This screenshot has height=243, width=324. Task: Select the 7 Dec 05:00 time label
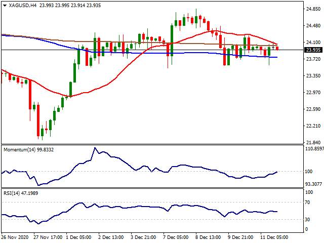click(176, 237)
